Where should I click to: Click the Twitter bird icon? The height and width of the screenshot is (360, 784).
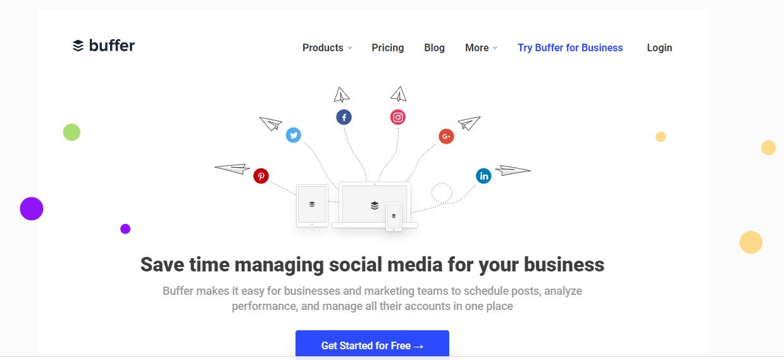click(x=293, y=135)
